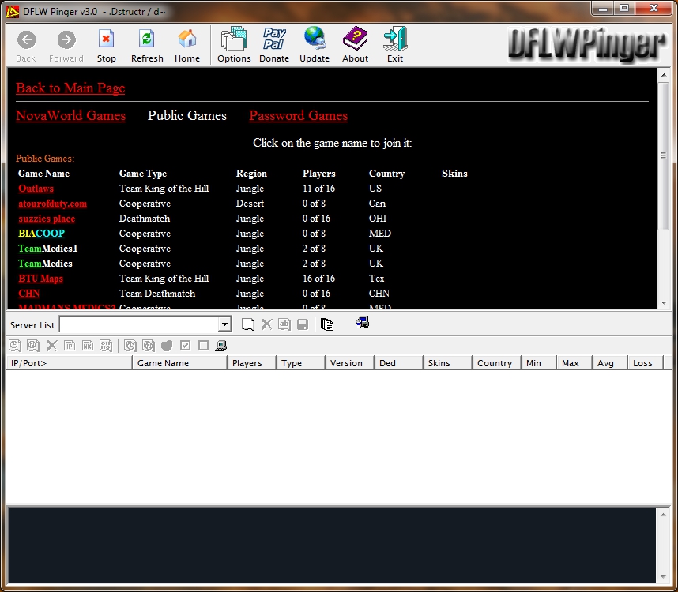Sort by Players column header

pyautogui.click(x=251, y=363)
